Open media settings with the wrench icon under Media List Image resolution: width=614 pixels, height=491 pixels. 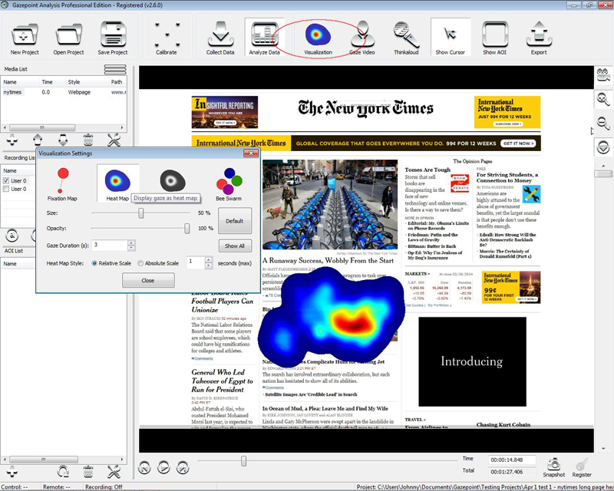click(x=114, y=140)
